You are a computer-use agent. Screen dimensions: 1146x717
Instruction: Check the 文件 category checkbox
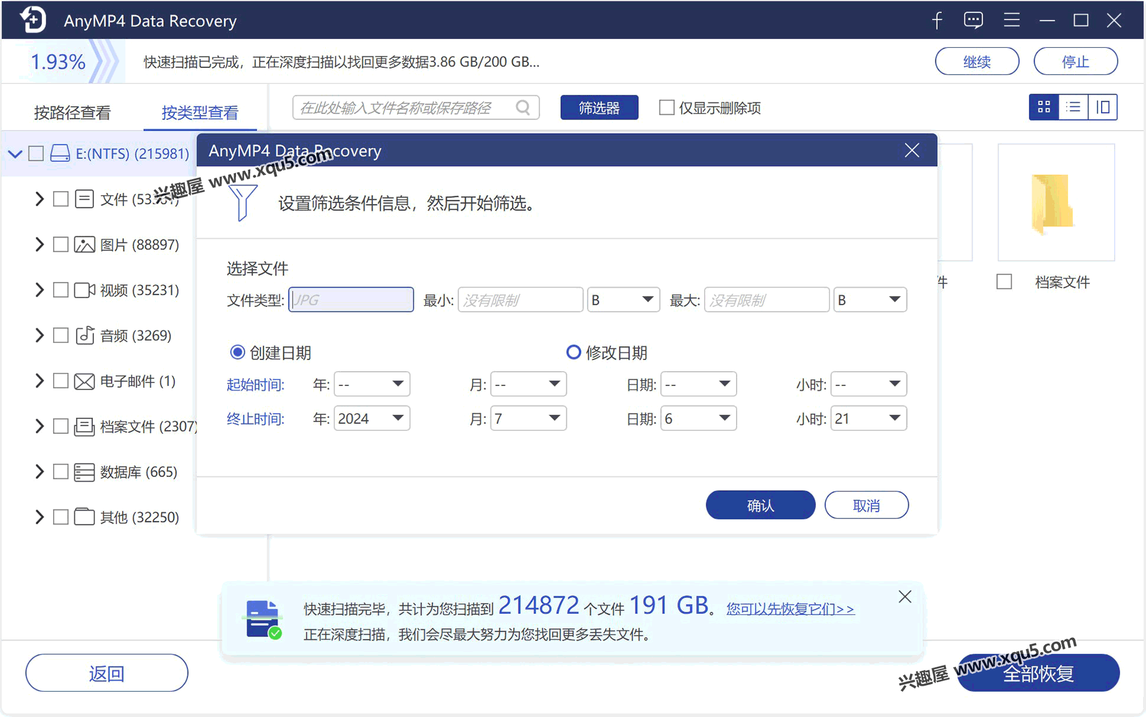click(x=60, y=199)
